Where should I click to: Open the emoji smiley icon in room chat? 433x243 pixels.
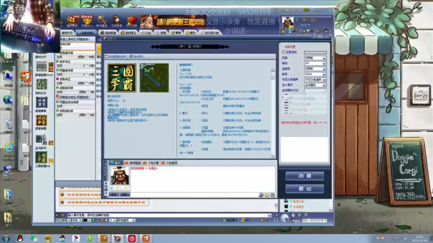pyautogui.click(x=267, y=195)
